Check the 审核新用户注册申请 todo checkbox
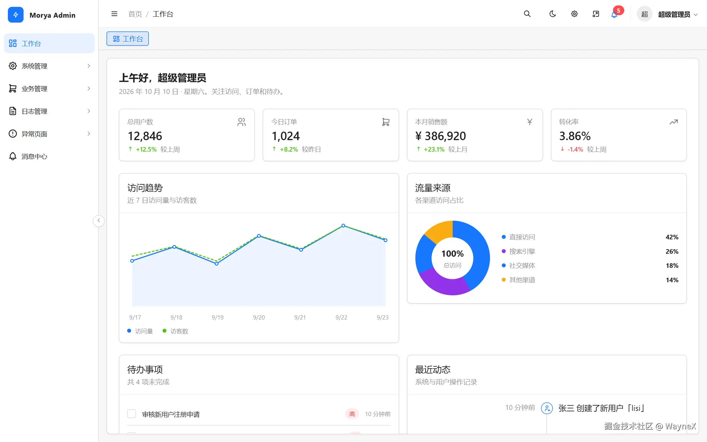The height and width of the screenshot is (442, 707). coord(132,414)
